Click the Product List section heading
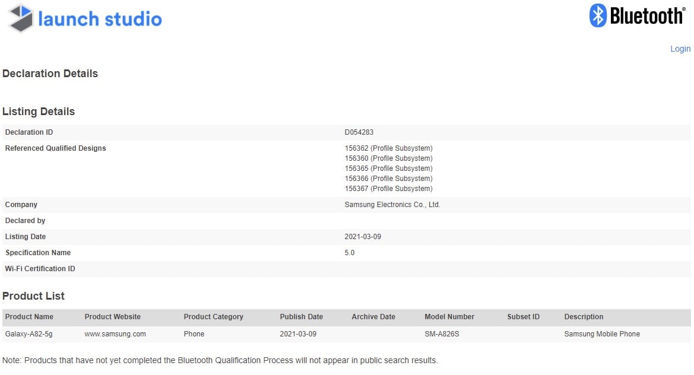The image size is (694, 375). (33, 296)
